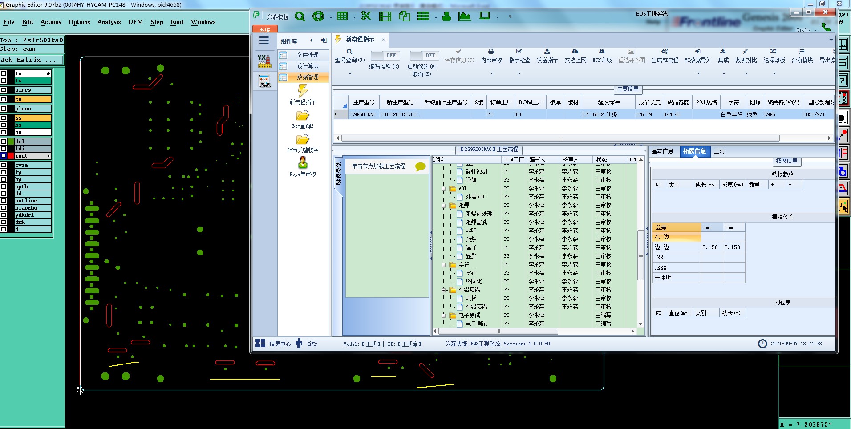Click the green grid table icon
Viewport: 851px width, 429px height.
(x=342, y=16)
